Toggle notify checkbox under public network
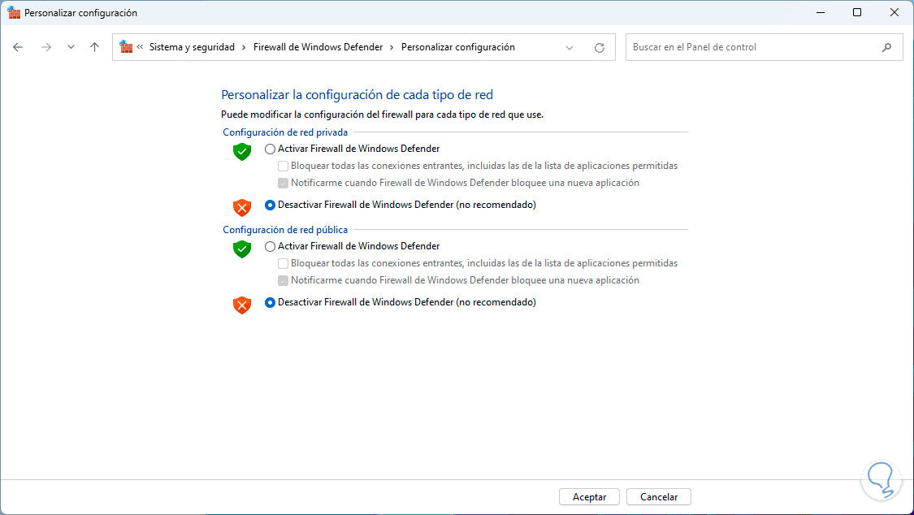Screen dimensions: 914x515 [284, 280]
